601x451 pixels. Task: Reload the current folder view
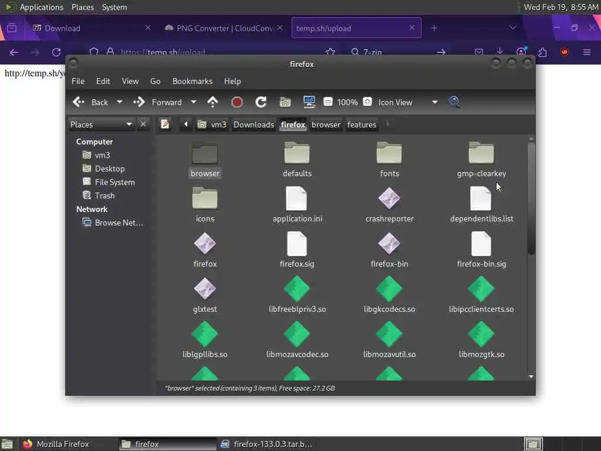point(261,102)
